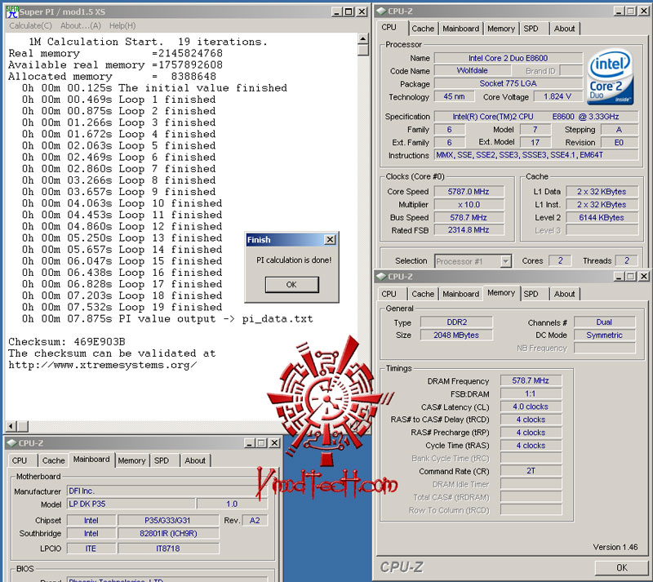Click the Intel Core 2 Duo logo

[x=610, y=78]
